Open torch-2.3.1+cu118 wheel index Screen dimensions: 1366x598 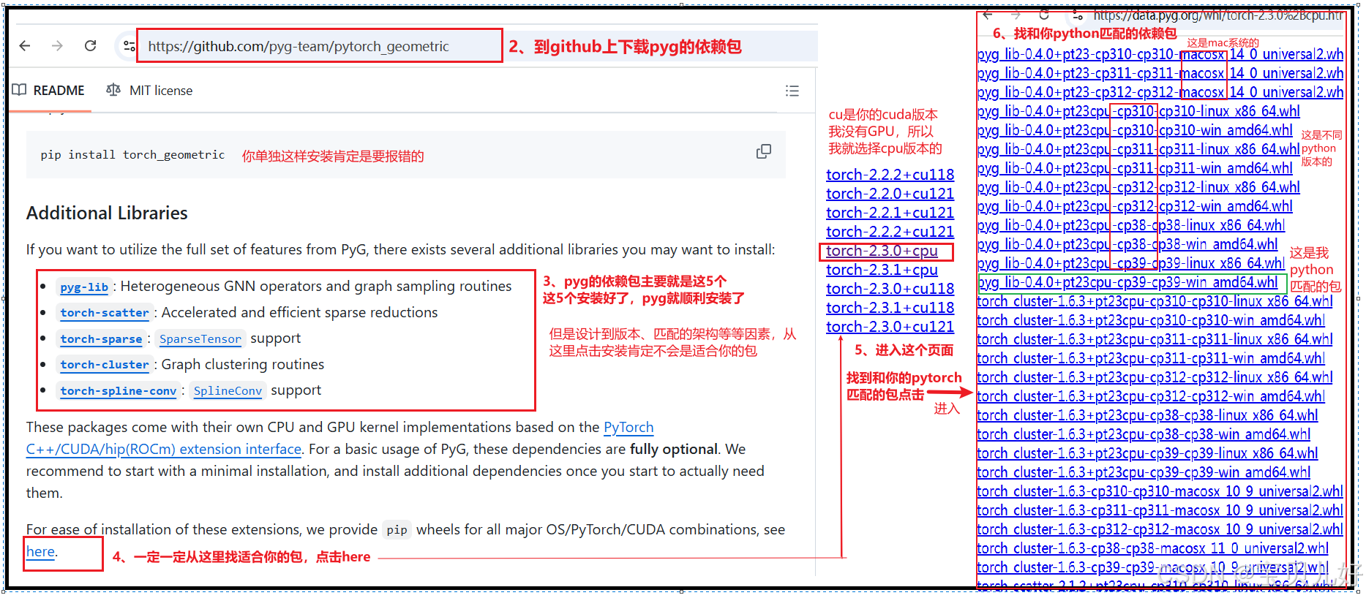click(x=890, y=308)
